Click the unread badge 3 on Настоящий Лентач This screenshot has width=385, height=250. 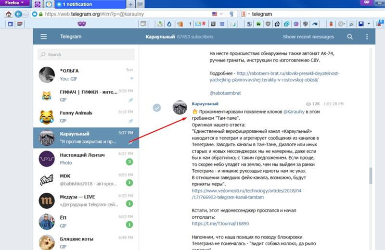(129, 162)
